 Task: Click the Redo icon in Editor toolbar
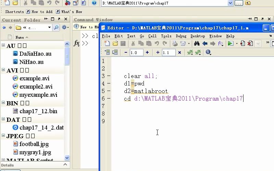pos(165,43)
